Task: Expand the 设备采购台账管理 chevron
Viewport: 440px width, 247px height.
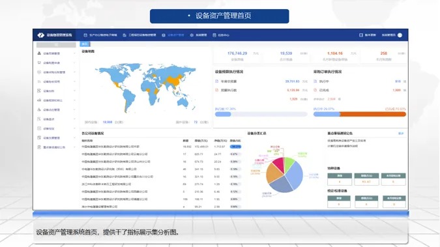Action: (74, 72)
